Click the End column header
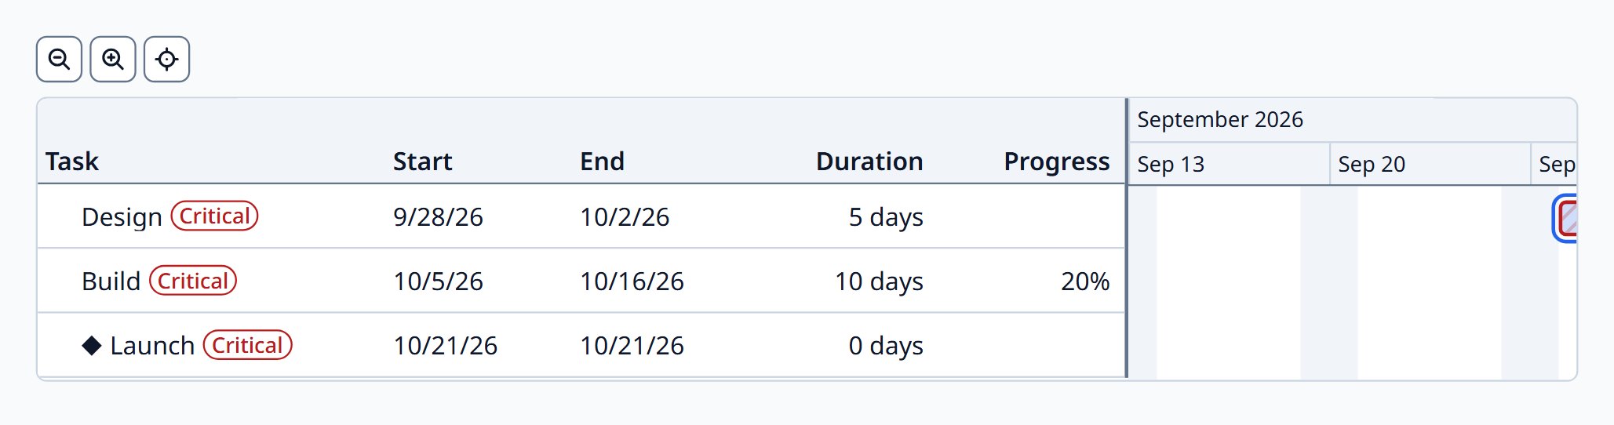 point(602,162)
